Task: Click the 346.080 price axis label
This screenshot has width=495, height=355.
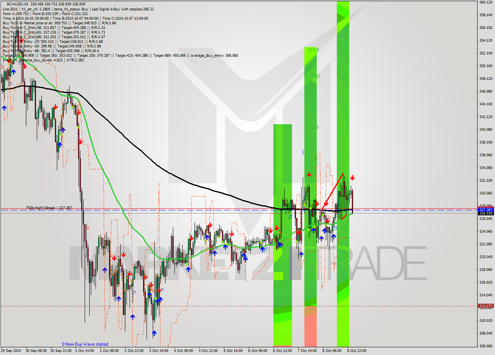Action: point(485,91)
